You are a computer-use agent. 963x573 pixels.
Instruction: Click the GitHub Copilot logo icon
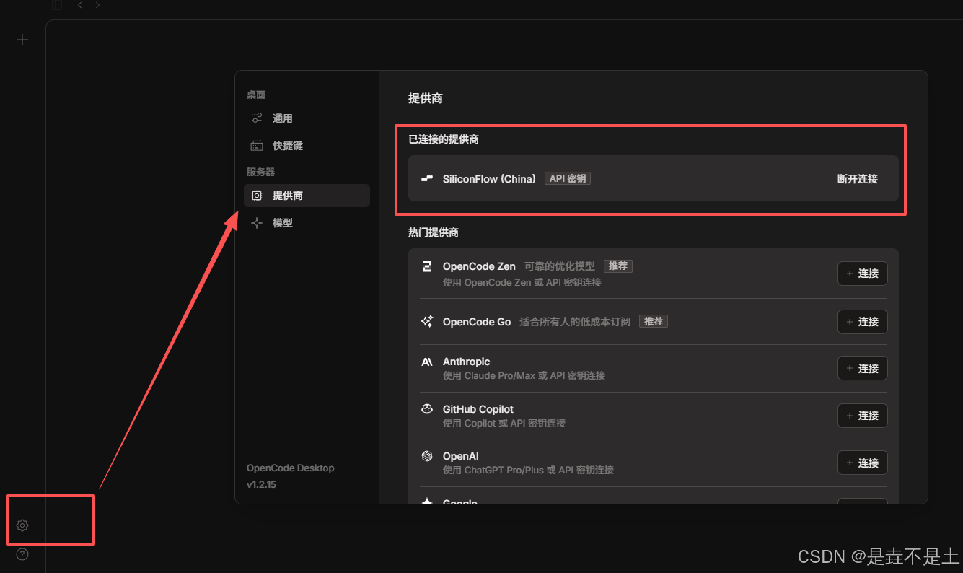(427, 408)
